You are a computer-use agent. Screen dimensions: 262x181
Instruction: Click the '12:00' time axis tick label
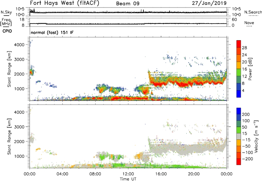(128, 174)
